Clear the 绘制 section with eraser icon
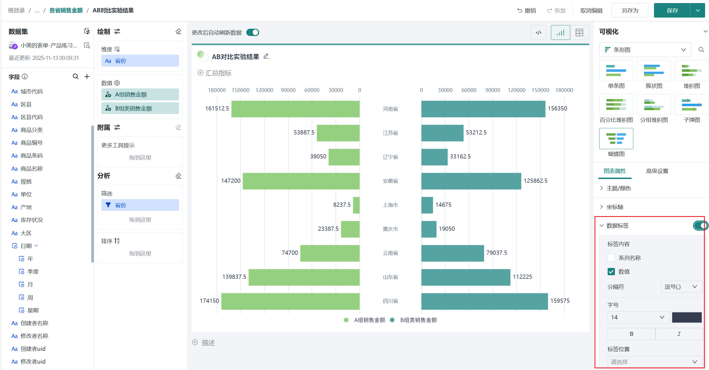The height and width of the screenshot is (370, 709). point(178,31)
